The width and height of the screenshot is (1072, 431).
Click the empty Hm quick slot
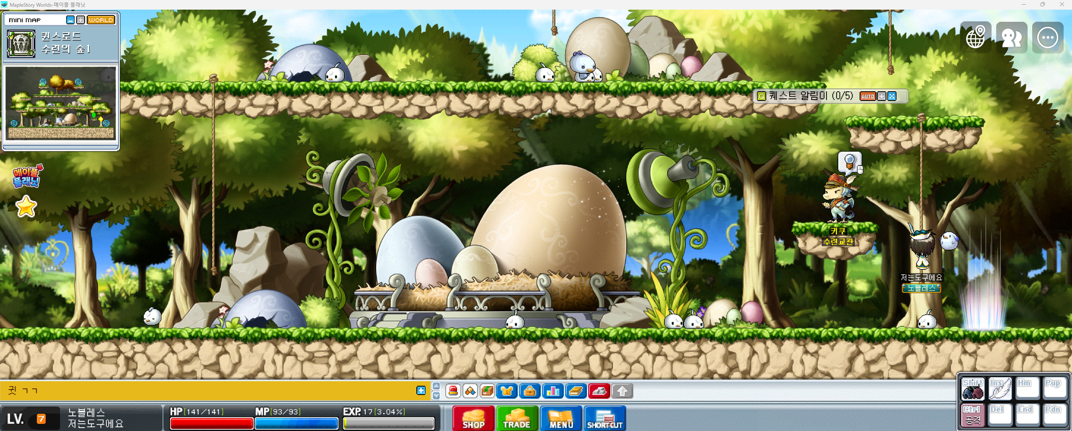click(1027, 389)
